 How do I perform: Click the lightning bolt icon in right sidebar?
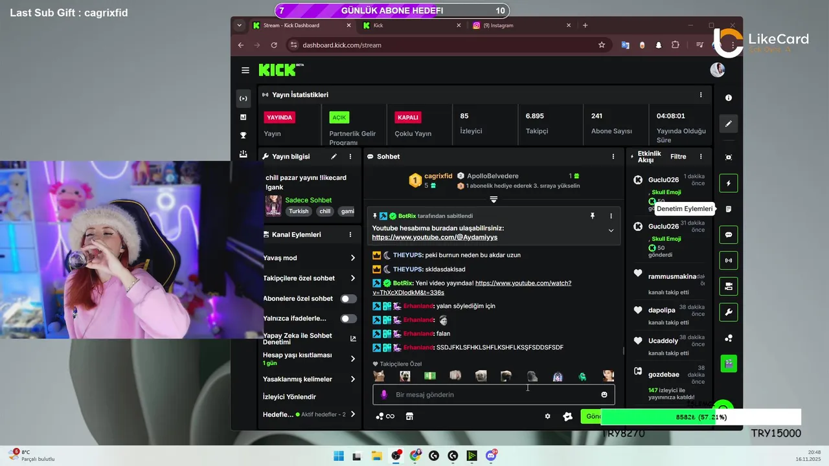(x=729, y=183)
